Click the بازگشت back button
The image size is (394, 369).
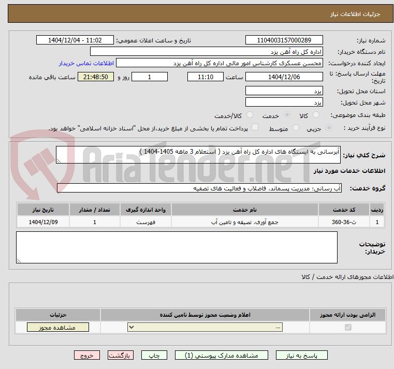coord(120,356)
